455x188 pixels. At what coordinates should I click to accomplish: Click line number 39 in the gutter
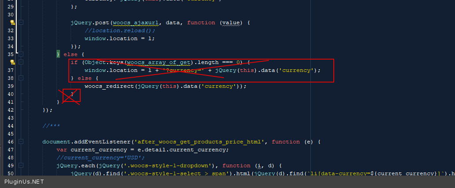point(11,86)
